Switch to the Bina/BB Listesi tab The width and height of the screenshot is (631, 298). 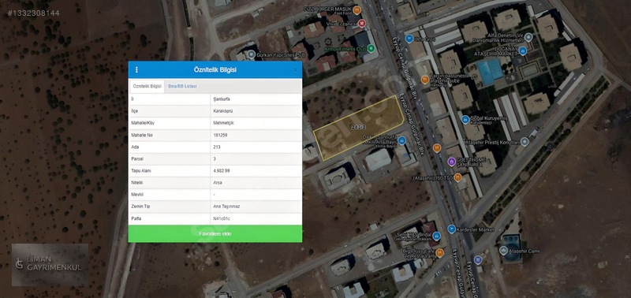(x=182, y=87)
